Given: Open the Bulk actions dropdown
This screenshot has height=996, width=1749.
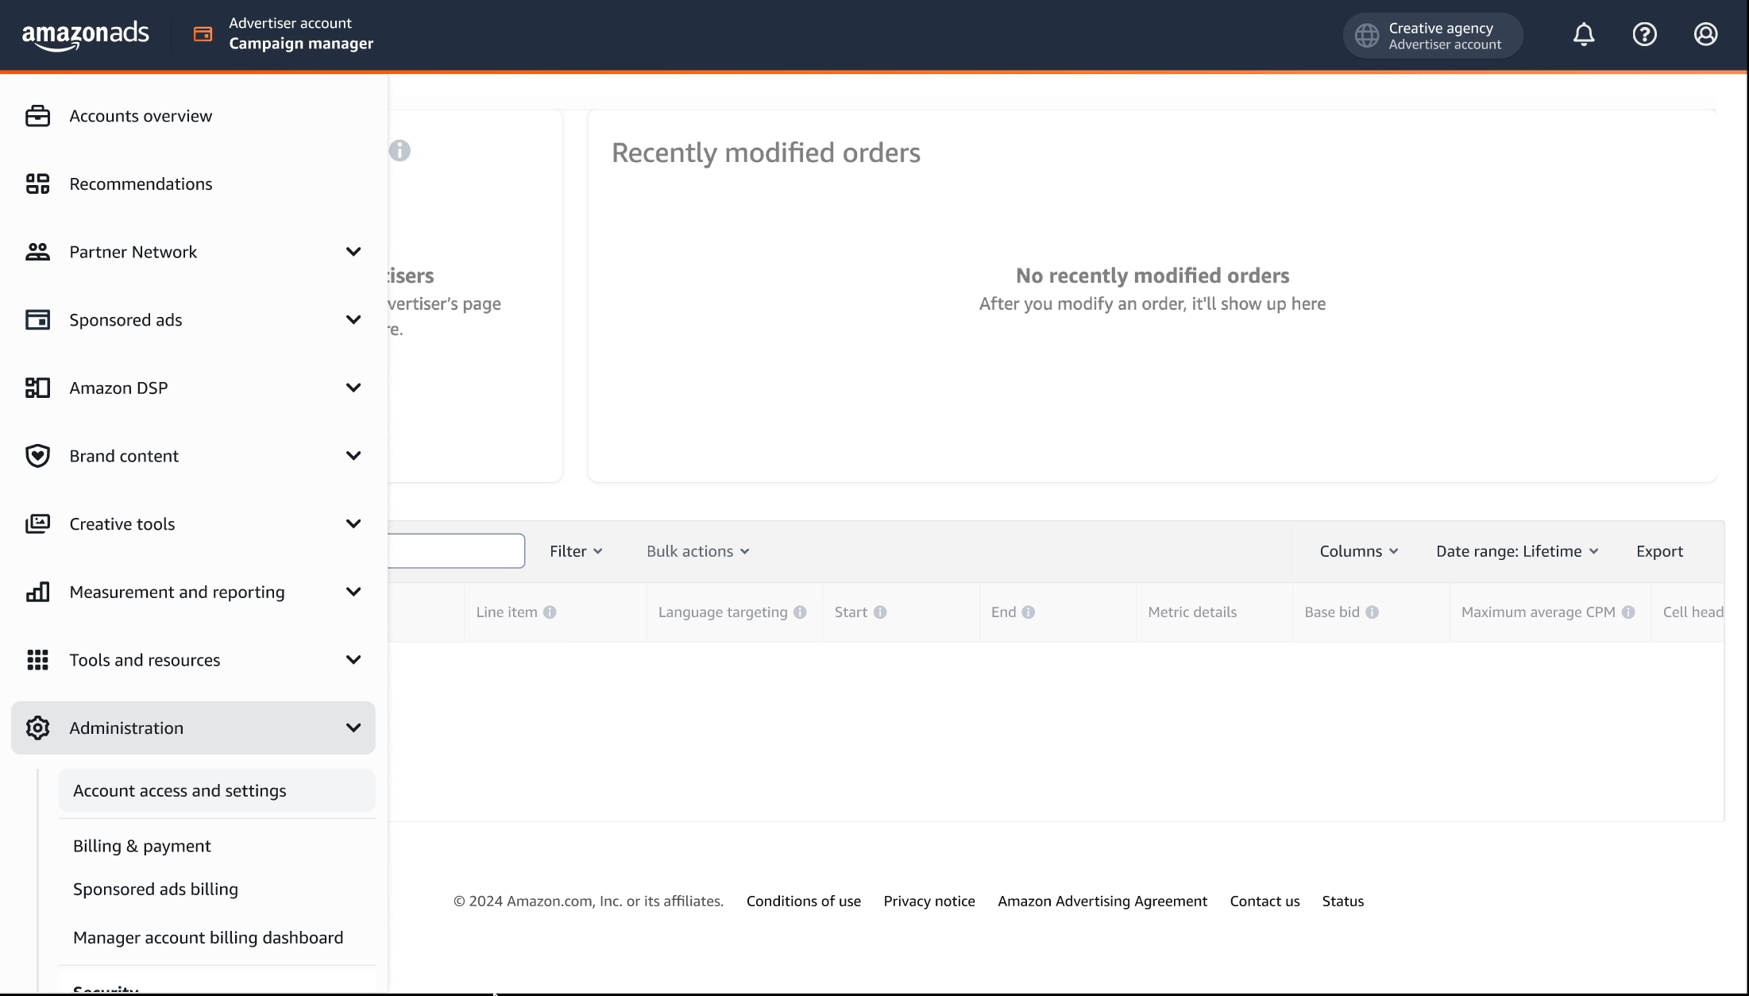Looking at the screenshot, I should click(x=696, y=550).
